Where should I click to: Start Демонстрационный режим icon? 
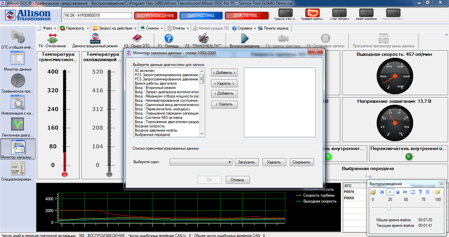click(95, 39)
